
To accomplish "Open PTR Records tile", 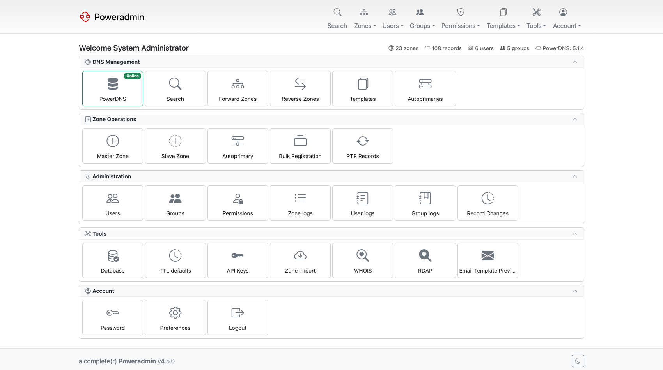I will [x=363, y=146].
